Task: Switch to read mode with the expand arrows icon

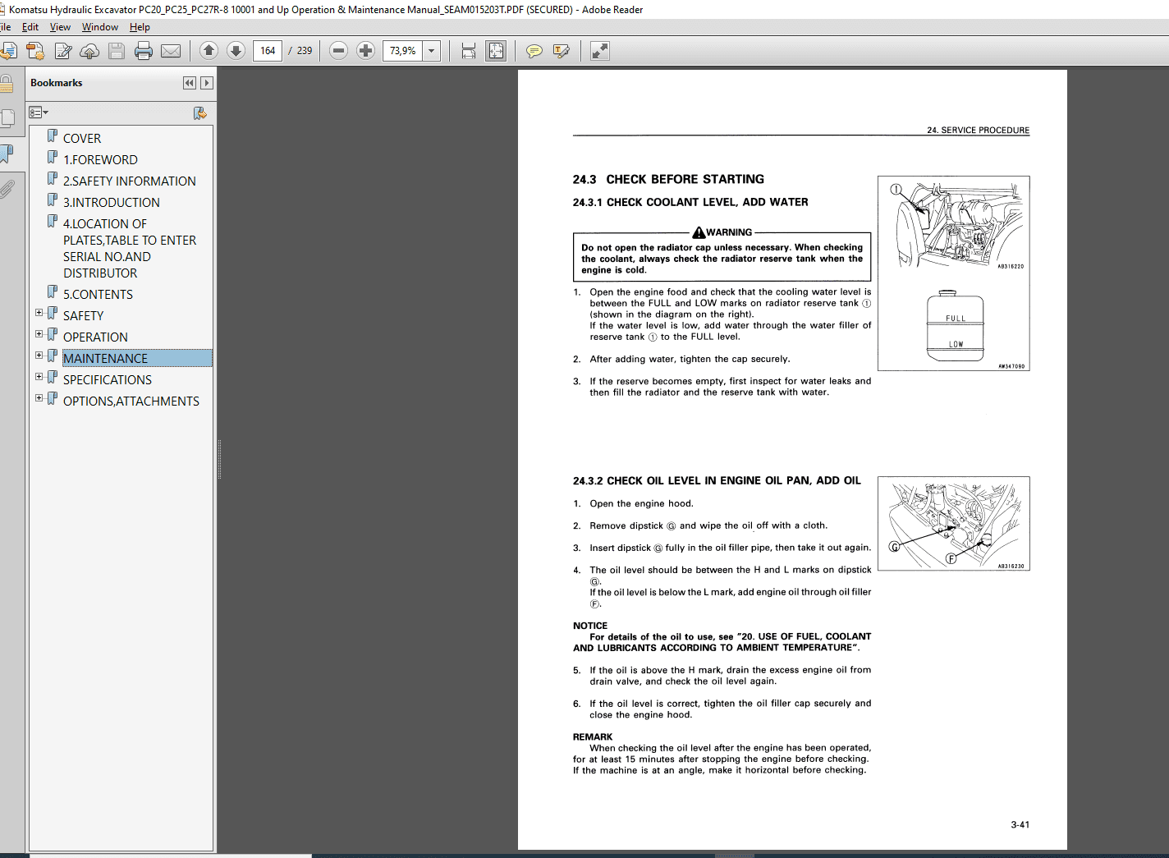Action: coord(600,51)
